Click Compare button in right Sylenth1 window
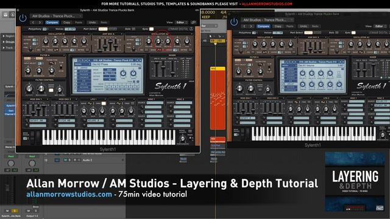Screen dimensions: 390x219 (263, 26)
